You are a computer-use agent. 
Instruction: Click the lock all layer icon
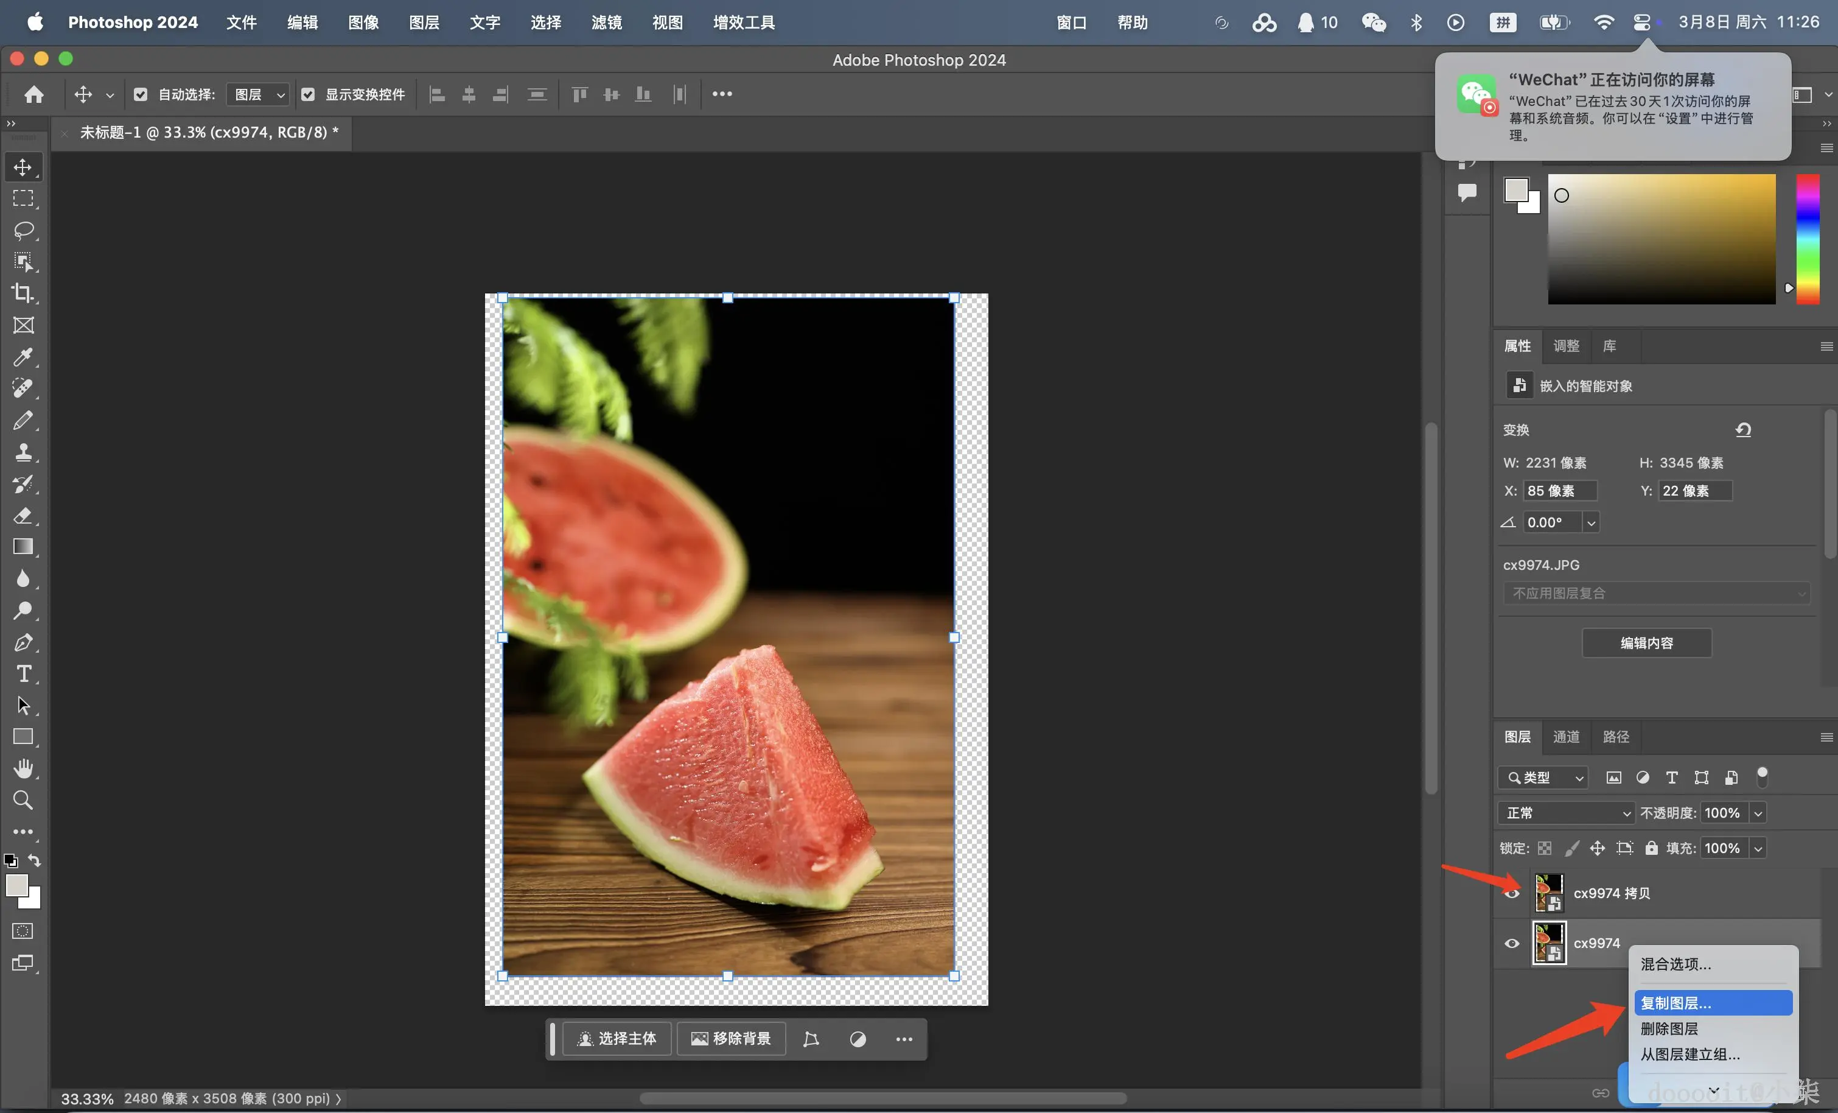coord(1652,848)
